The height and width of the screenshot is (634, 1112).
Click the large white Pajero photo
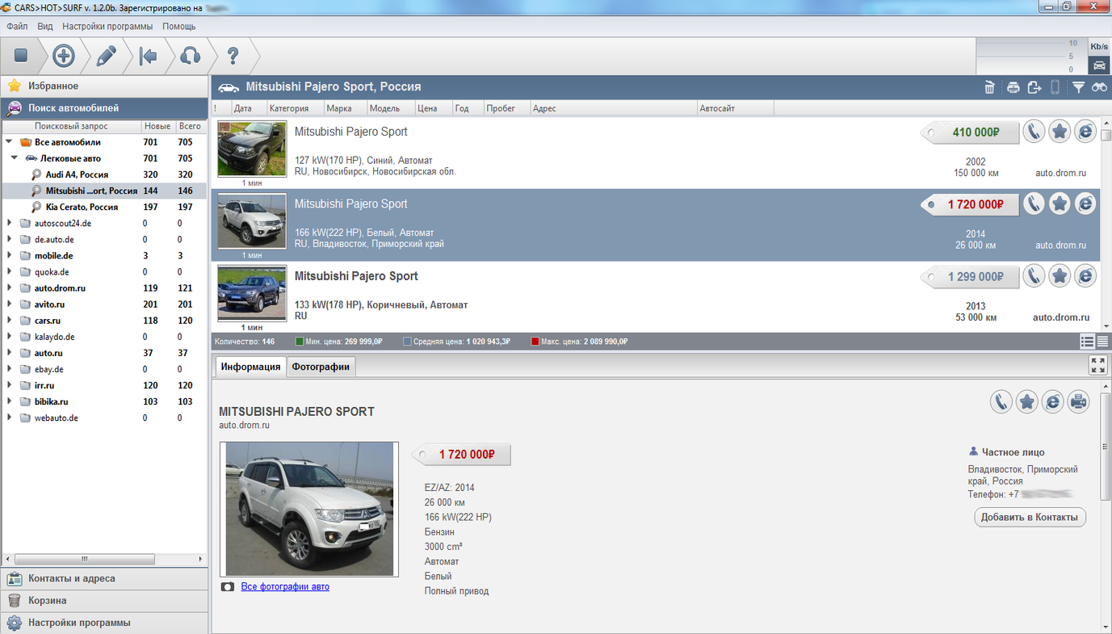309,509
